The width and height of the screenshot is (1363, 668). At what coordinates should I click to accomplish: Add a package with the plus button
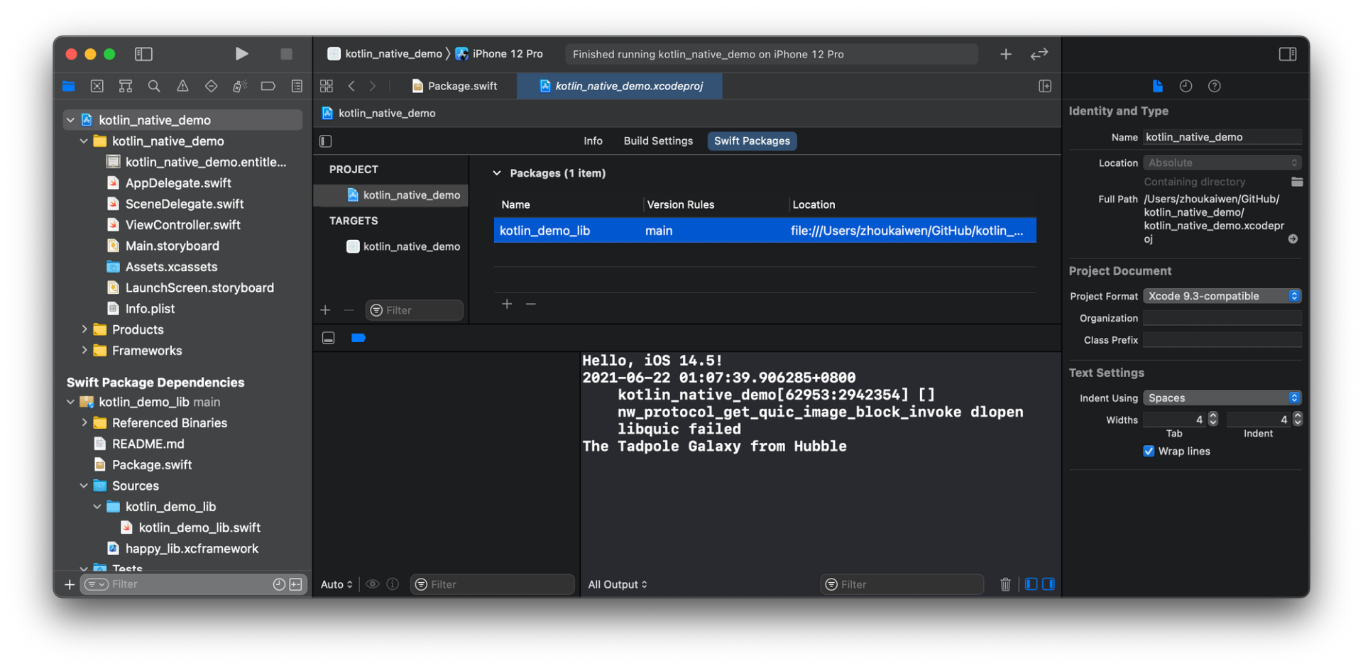coord(507,304)
